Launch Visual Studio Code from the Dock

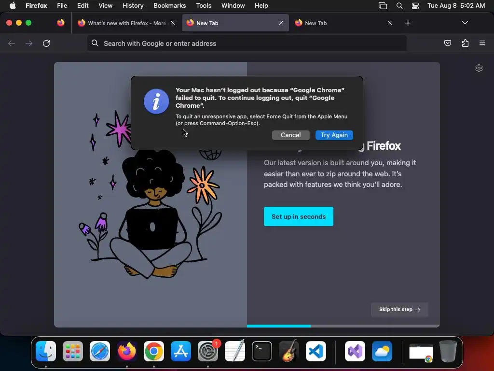tap(316, 351)
